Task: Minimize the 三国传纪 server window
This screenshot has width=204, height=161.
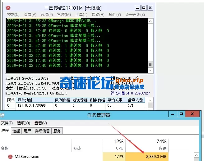Action: [138, 8]
